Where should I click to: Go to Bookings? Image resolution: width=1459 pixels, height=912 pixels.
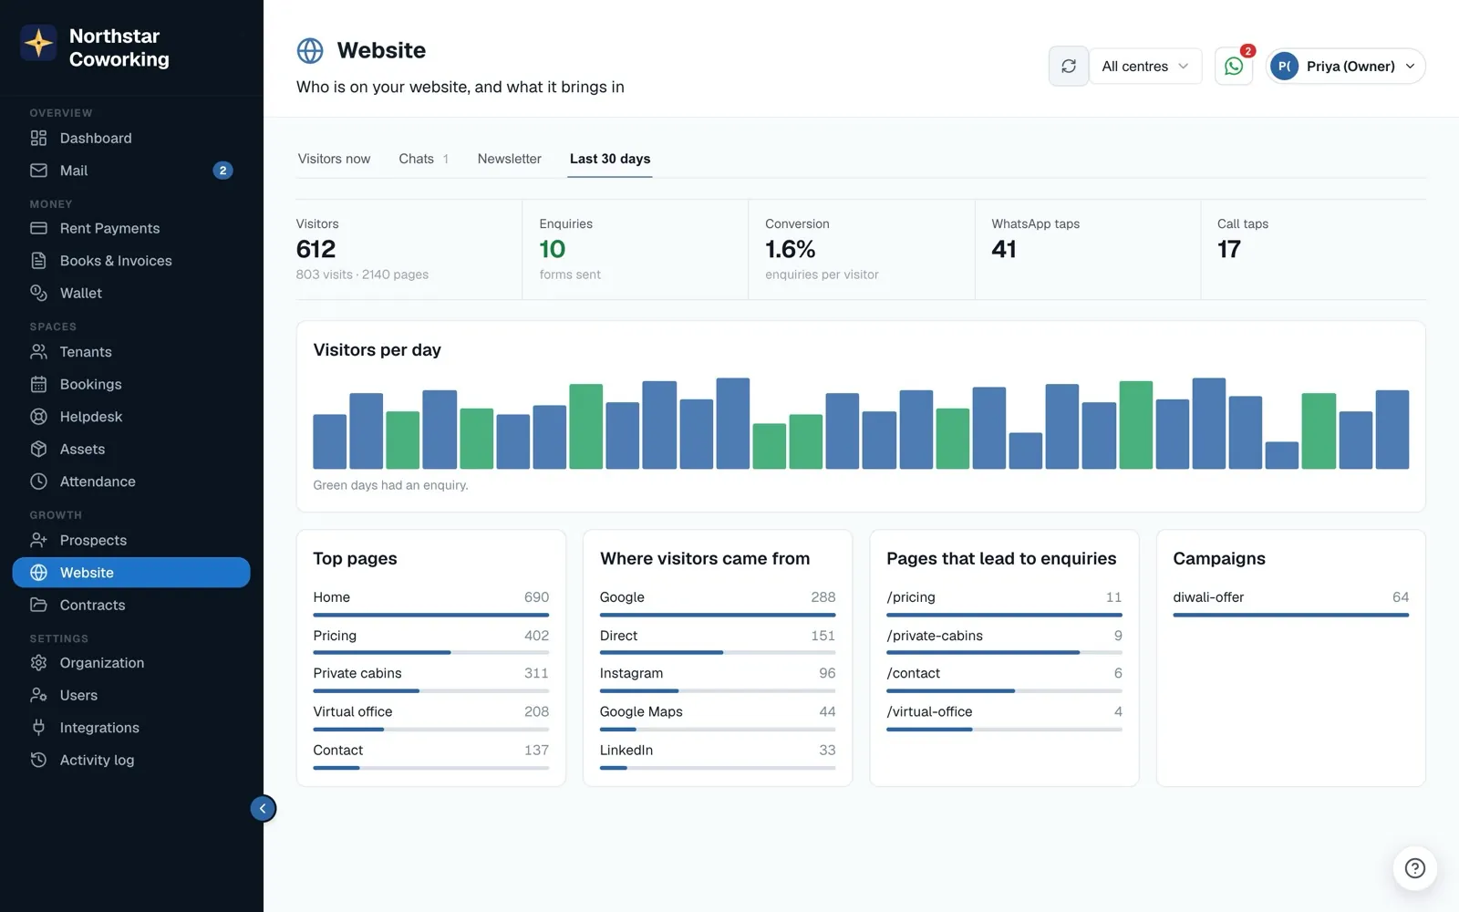(131, 384)
